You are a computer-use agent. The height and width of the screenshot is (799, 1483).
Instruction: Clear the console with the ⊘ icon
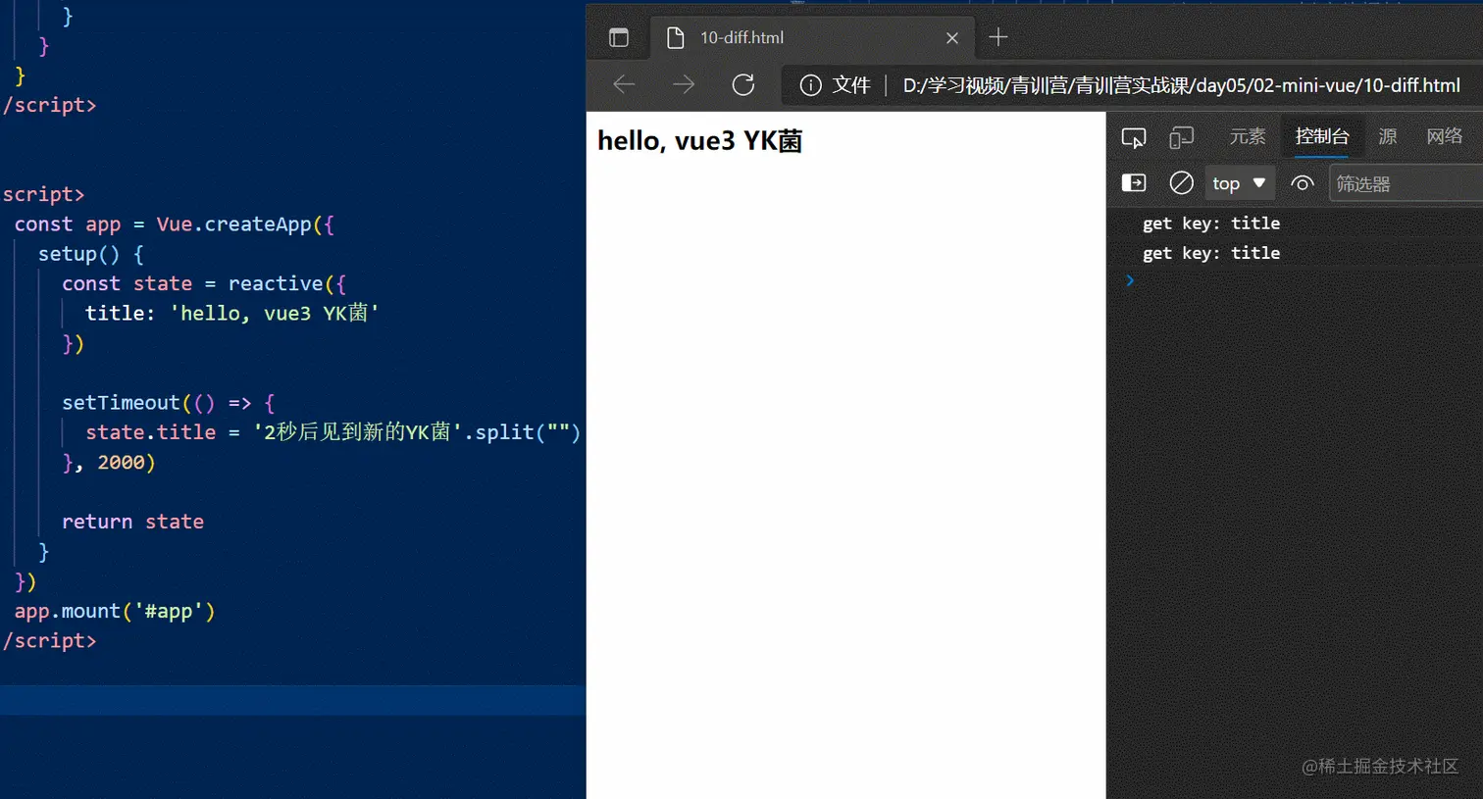pos(1181,182)
